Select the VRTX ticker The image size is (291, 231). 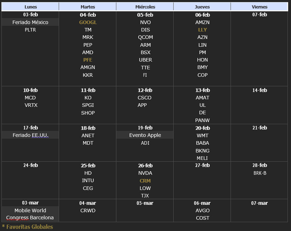coord(31,105)
